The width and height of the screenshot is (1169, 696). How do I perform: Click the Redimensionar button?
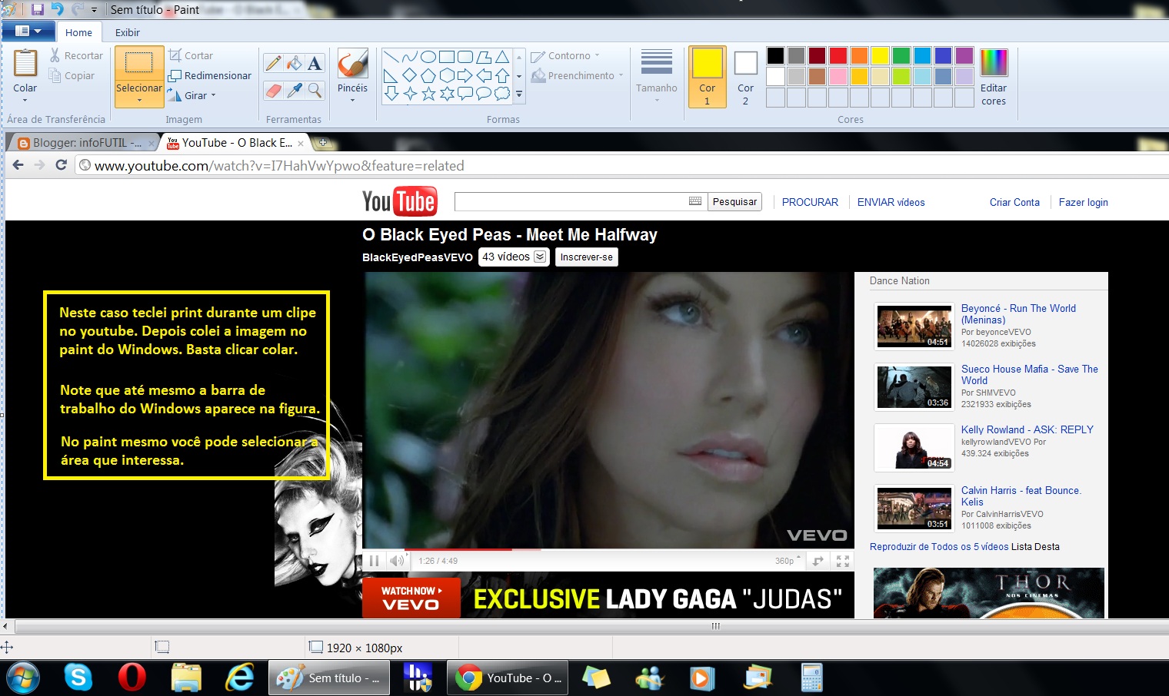210,75
